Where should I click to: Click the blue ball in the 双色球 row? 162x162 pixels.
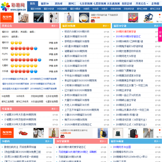coord(36,48)
